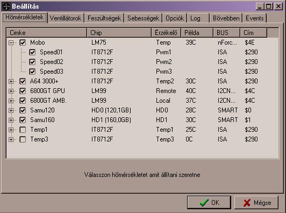Select the 6800GT GPU row label
Image resolution: width=286 pixels, height=213 pixels.
click(47, 91)
